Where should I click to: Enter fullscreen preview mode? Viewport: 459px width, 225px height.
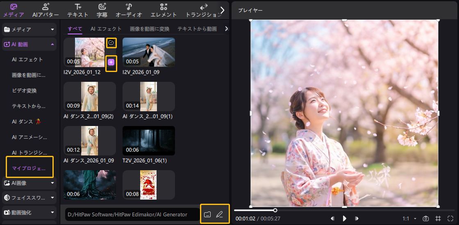point(450,218)
